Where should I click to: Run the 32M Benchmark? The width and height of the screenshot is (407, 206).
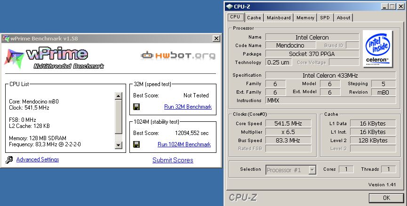pyautogui.click(x=188, y=107)
